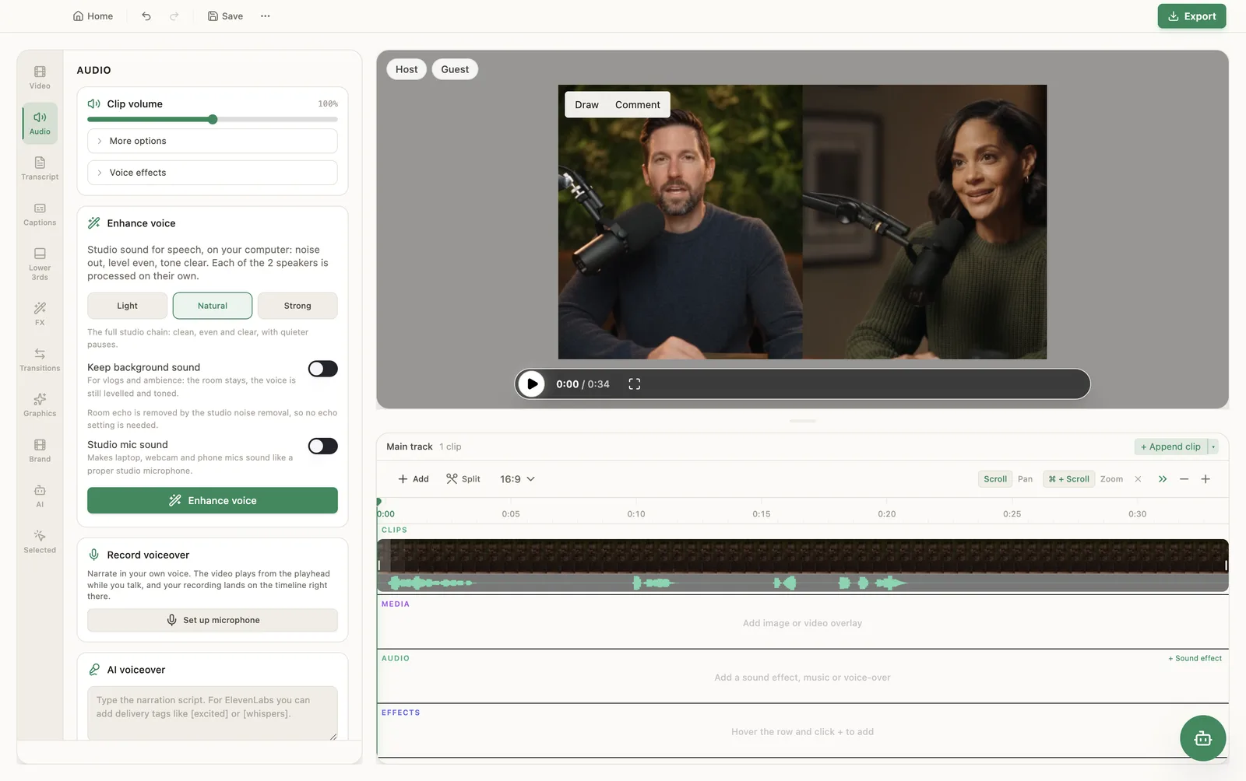Open the Captions sidebar panel

tap(40, 214)
